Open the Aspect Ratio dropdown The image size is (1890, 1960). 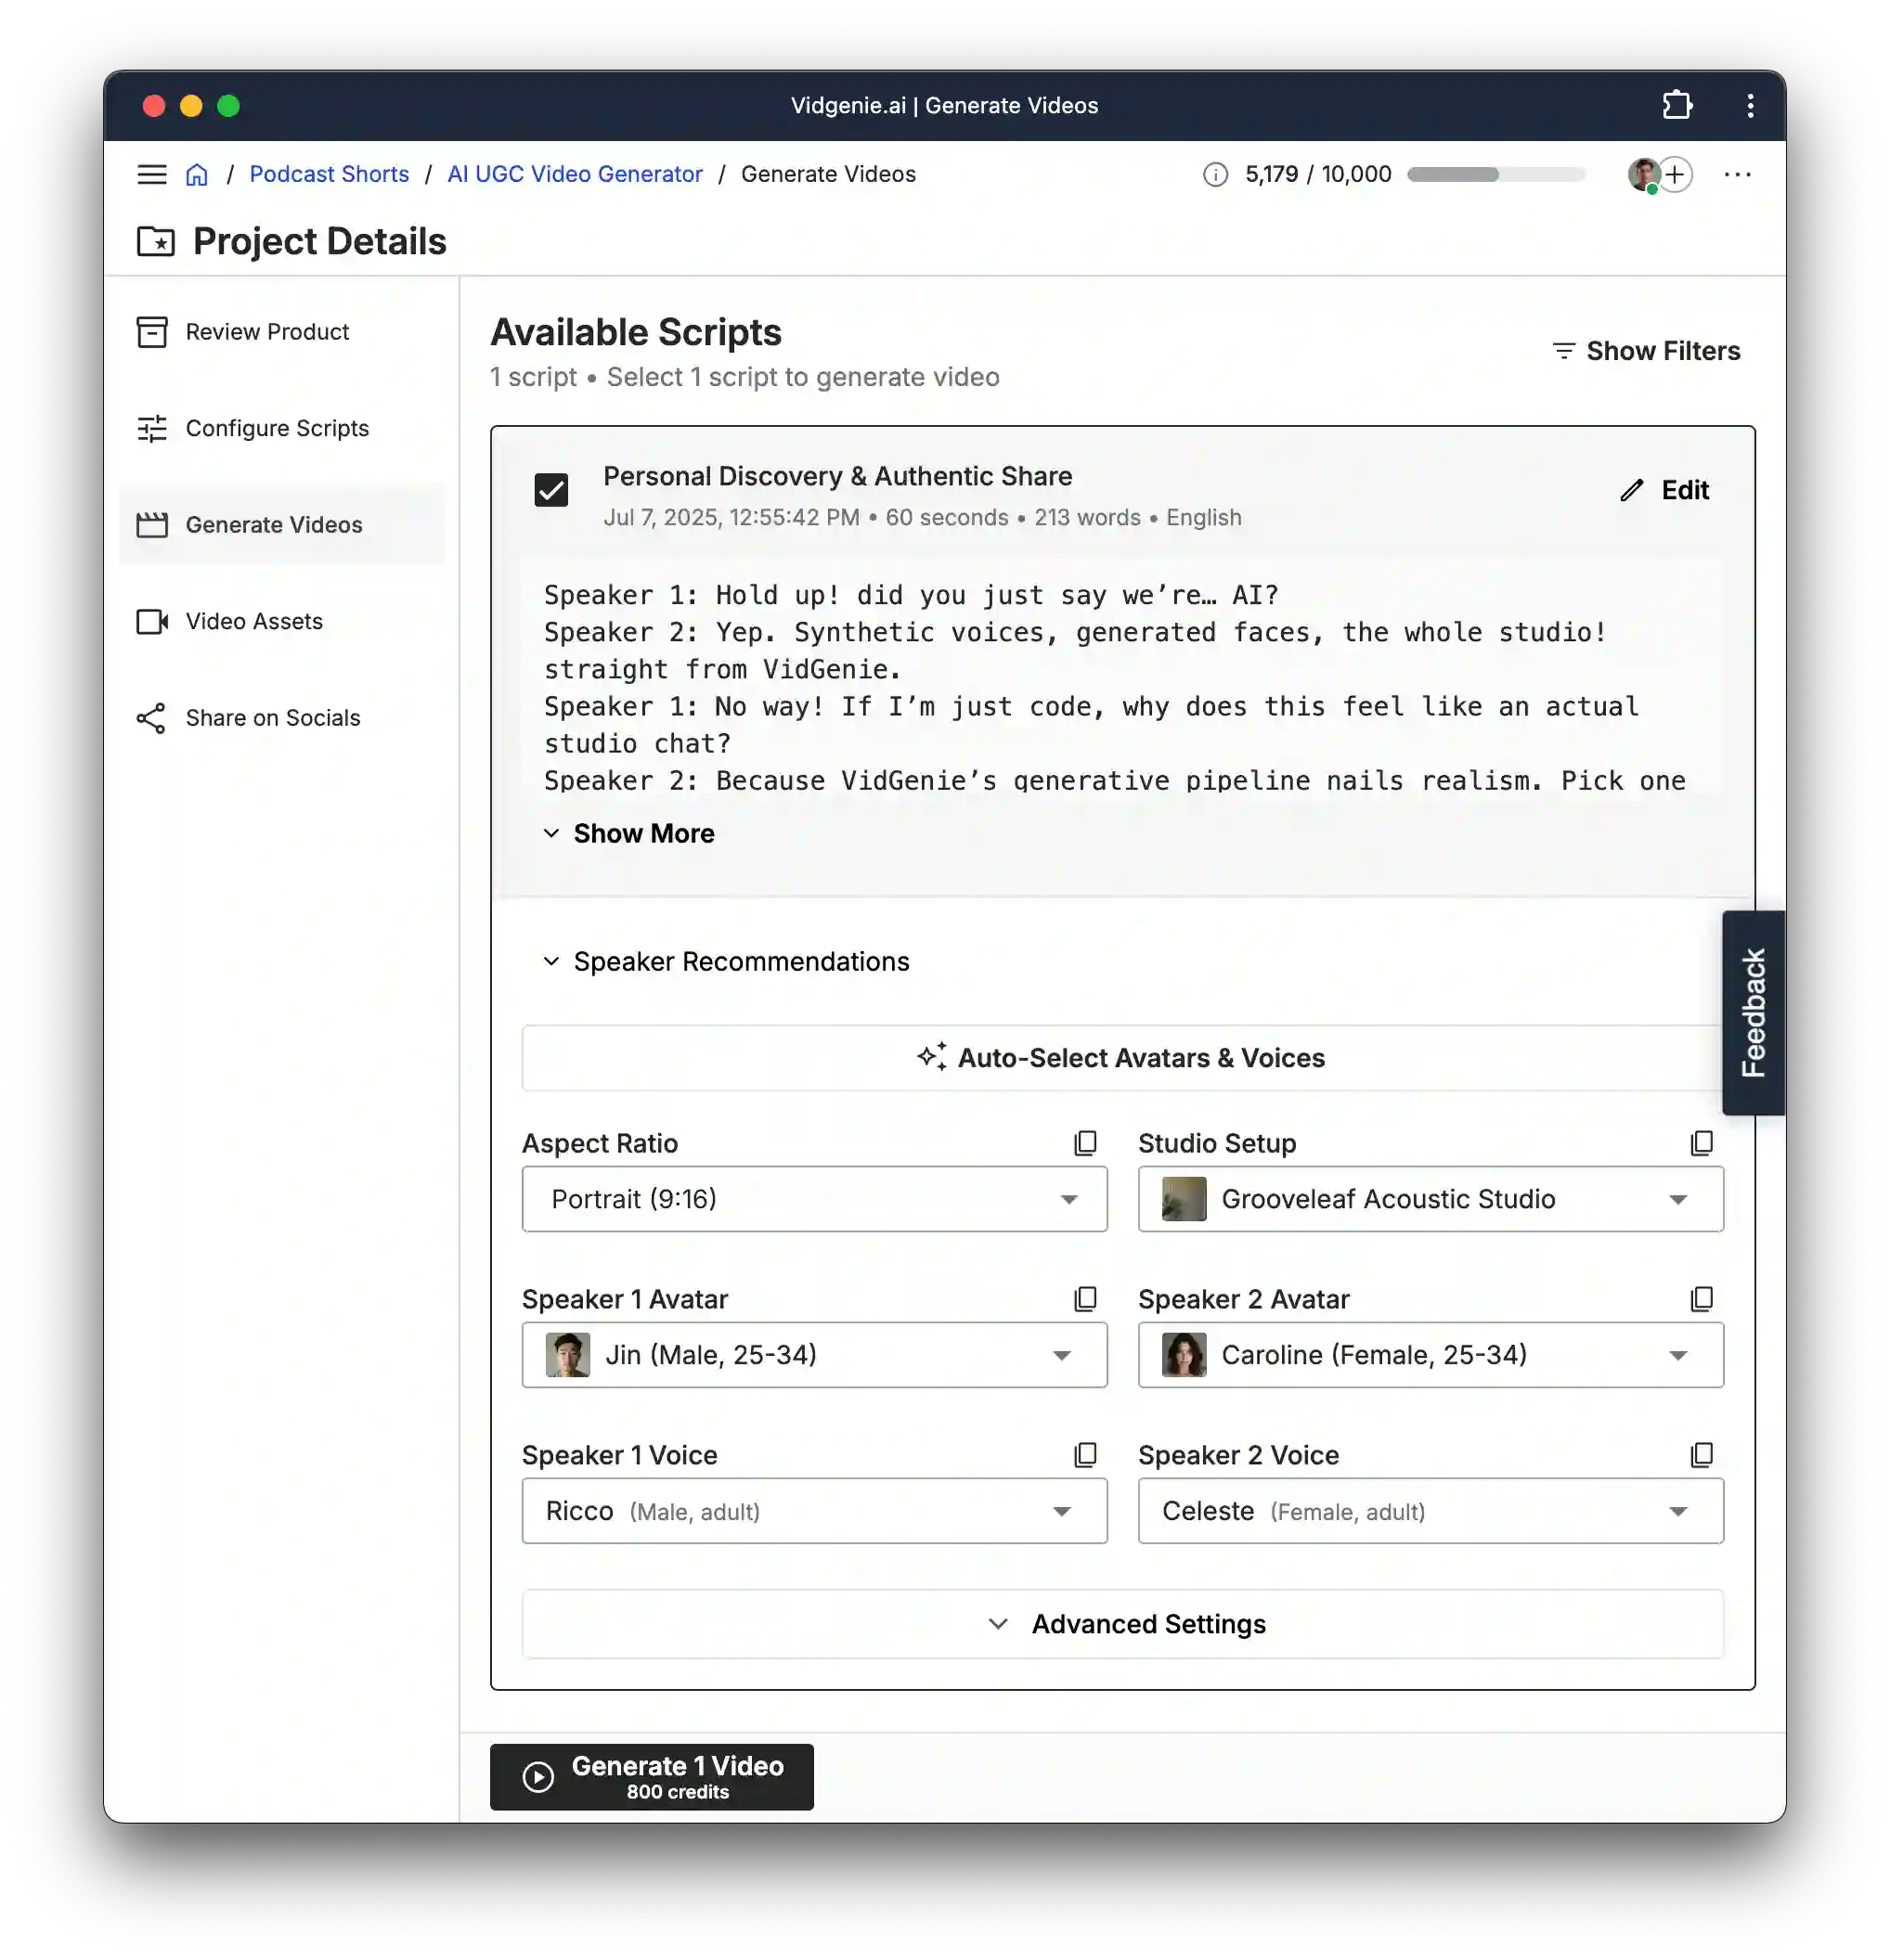pyautogui.click(x=814, y=1198)
